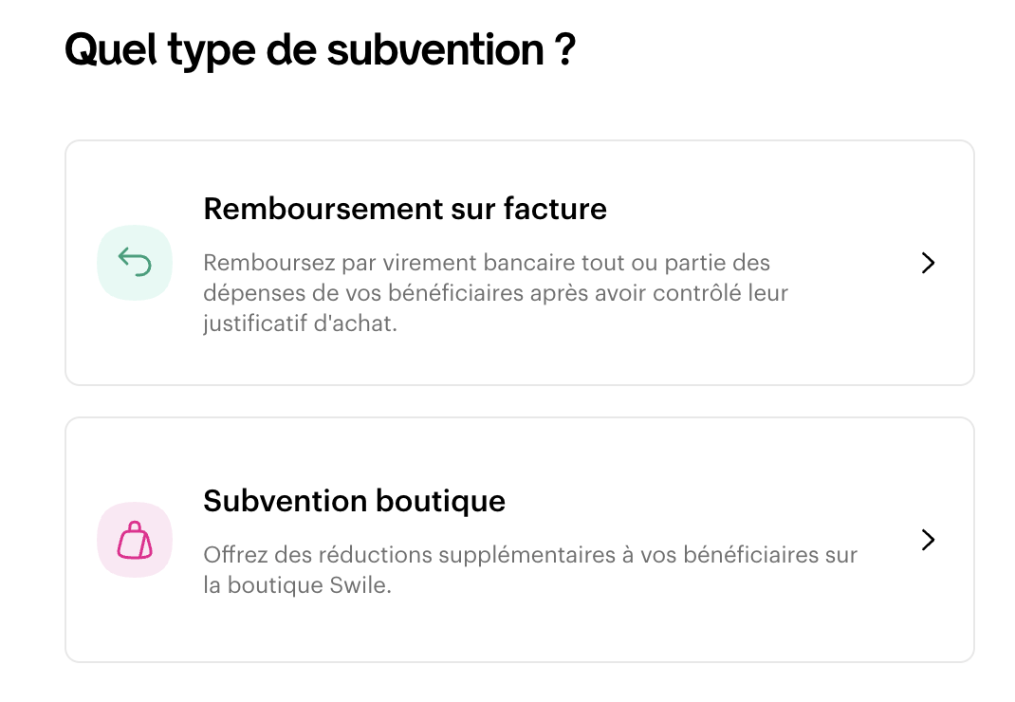Select the Remboursement sur facture title

coord(405,209)
